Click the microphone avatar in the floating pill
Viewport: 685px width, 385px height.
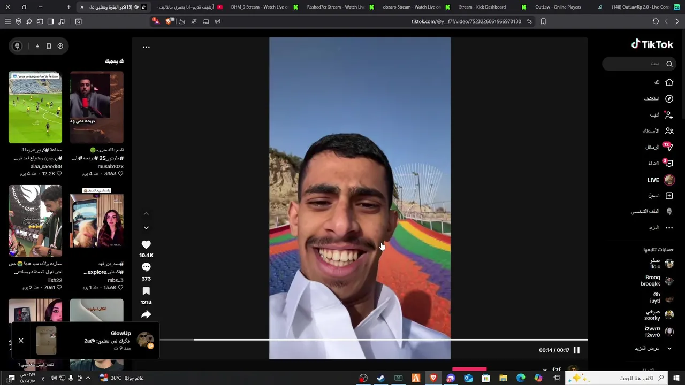[17, 46]
